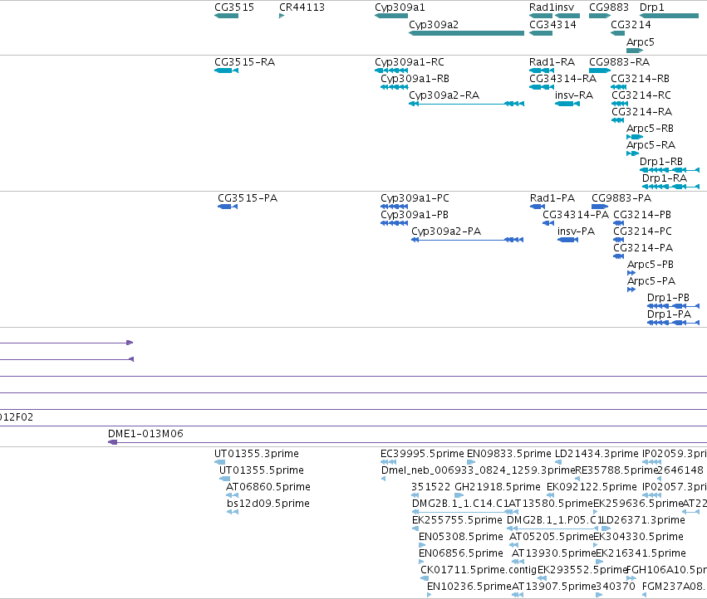Select the CG3214-PC protein label
The height and width of the screenshot is (599, 707).
(642, 231)
